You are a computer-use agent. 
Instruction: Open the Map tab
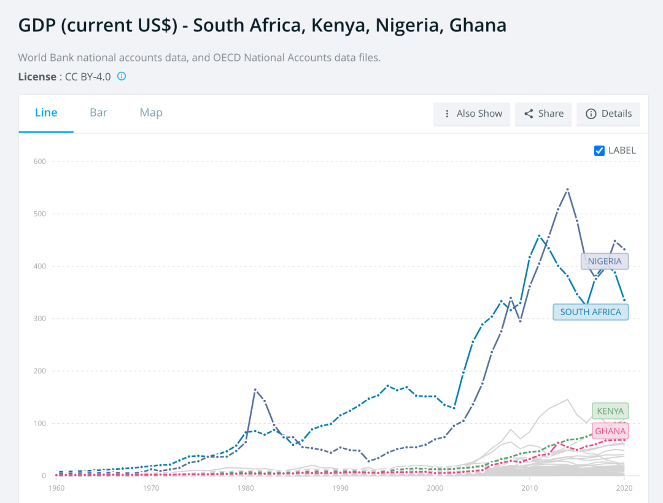tap(151, 112)
